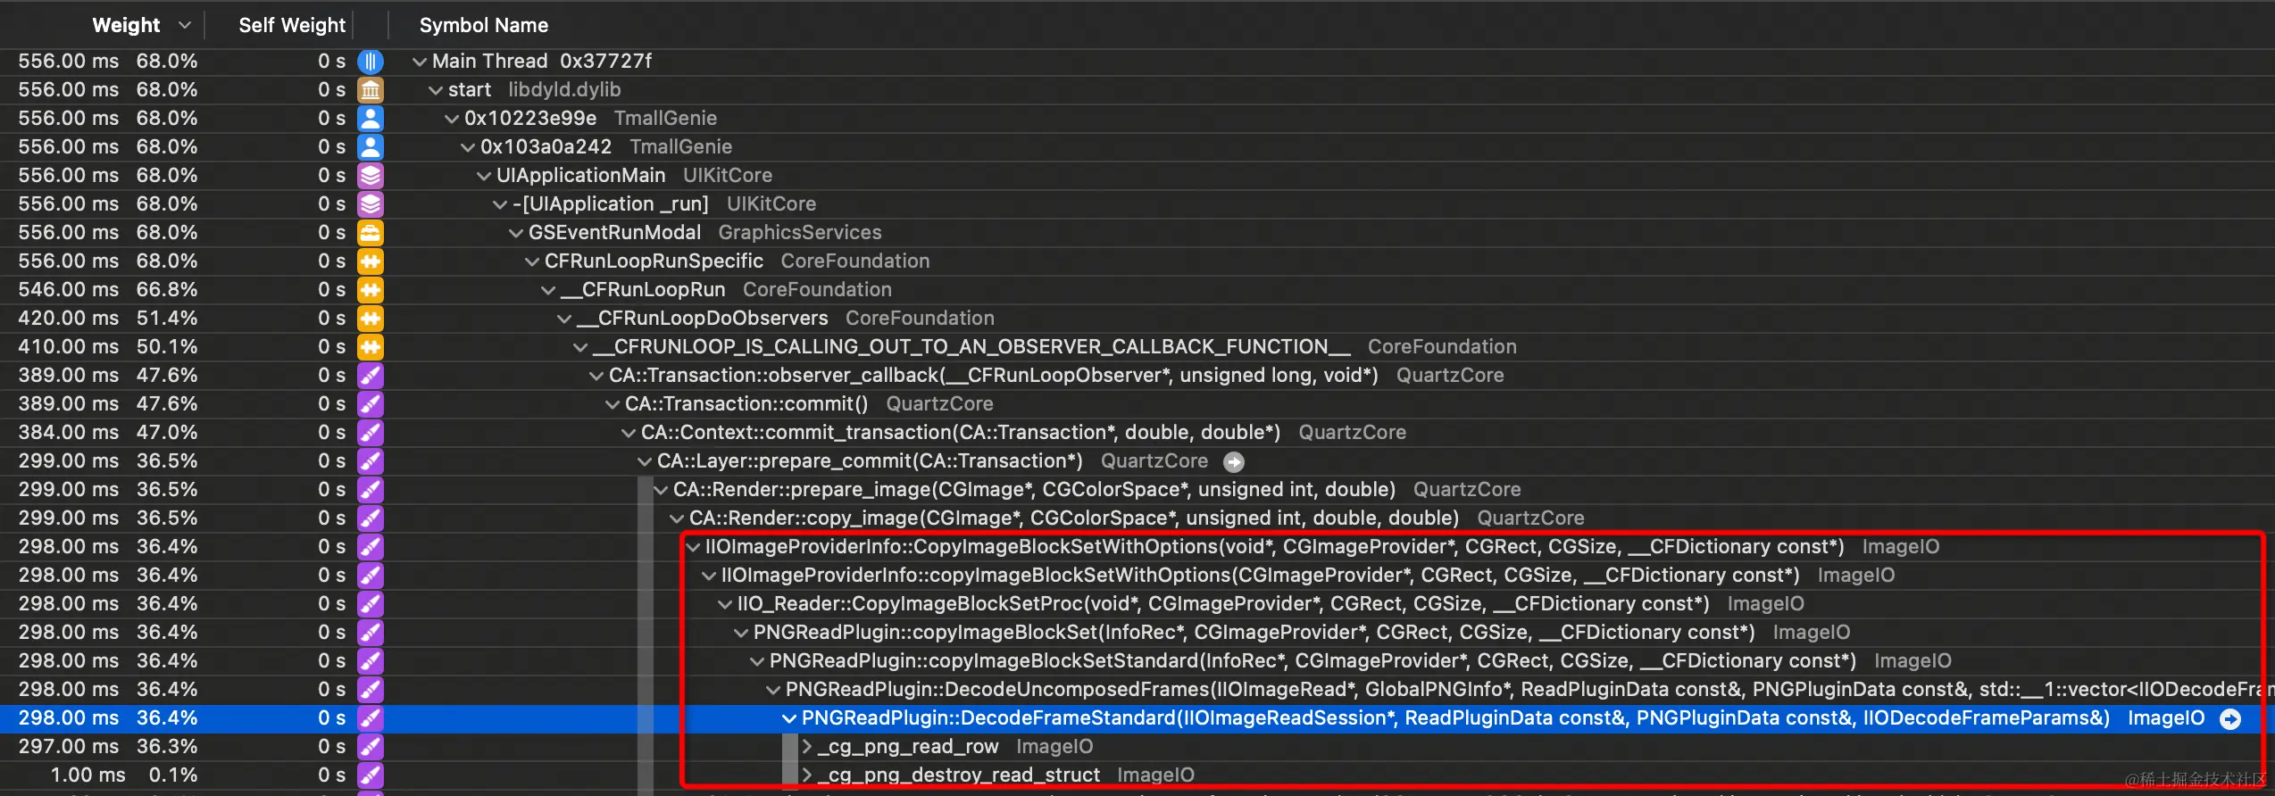Click QuartzCore icon beside commit_transaction row

point(370,433)
